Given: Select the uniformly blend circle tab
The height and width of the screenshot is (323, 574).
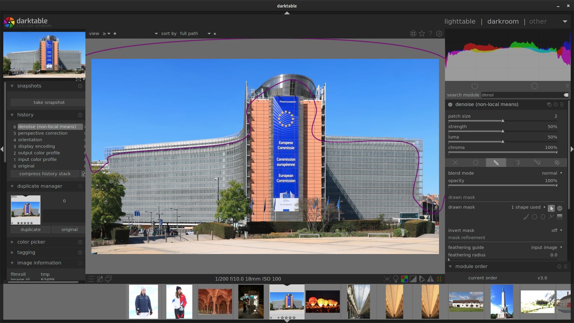Looking at the screenshot, I should 476,162.
